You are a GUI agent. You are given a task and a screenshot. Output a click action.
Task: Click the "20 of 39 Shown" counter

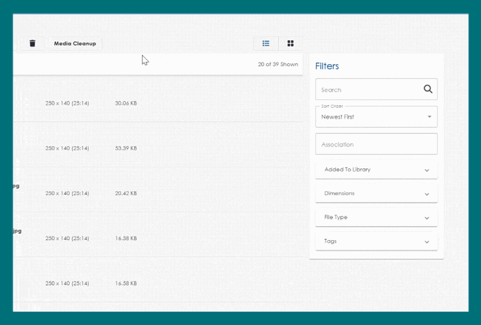278,65
